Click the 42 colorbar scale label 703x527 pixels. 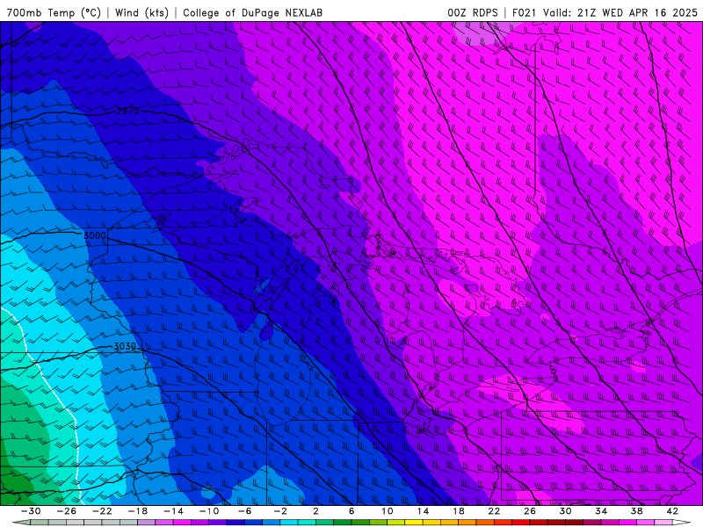click(672, 511)
